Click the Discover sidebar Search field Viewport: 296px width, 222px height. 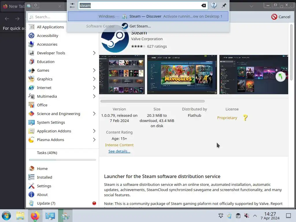(x=48, y=17)
